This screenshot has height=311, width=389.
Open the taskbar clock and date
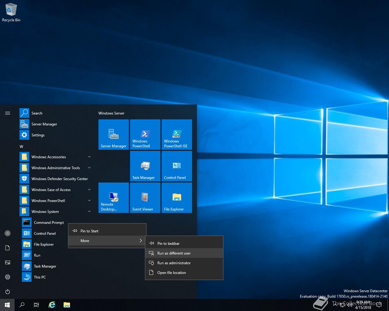[363, 305]
